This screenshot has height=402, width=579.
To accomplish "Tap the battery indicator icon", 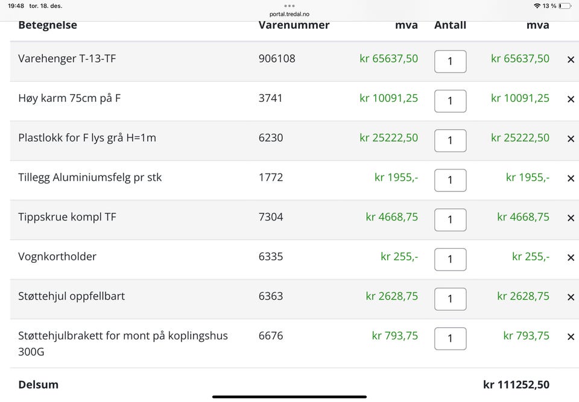I will click(x=565, y=6).
